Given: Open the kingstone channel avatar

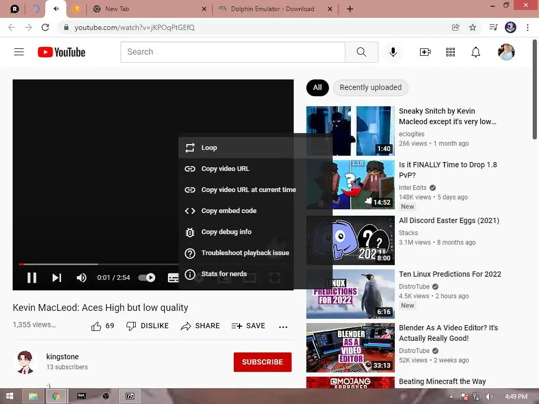Looking at the screenshot, I should pyautogui.click(x=25, y=362).
